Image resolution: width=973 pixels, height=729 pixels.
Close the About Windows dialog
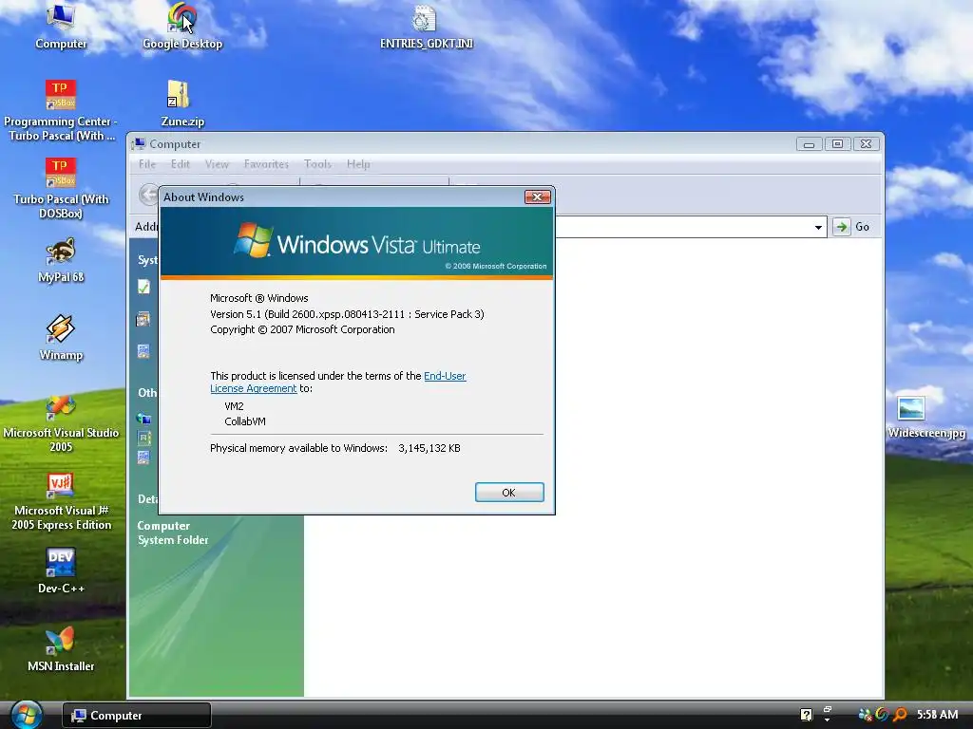click(x=538, y=196)
